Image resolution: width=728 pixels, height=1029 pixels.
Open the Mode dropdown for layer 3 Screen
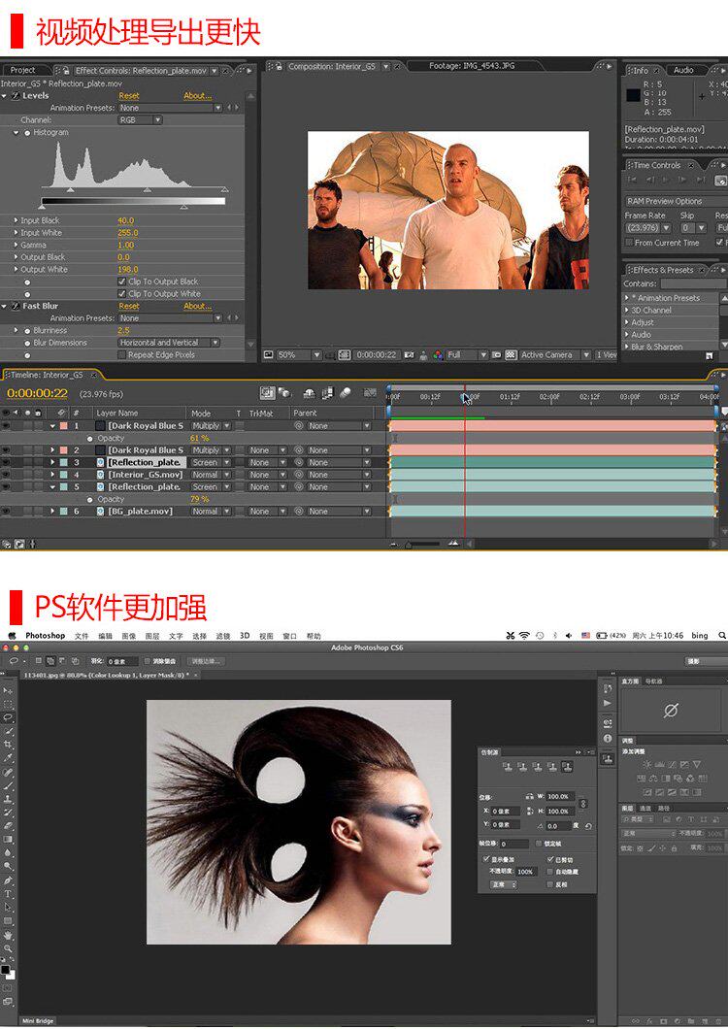(x=211, y=463)
